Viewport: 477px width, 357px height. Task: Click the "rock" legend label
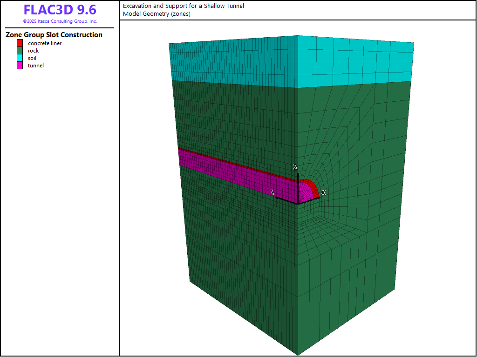pos(33,51)
